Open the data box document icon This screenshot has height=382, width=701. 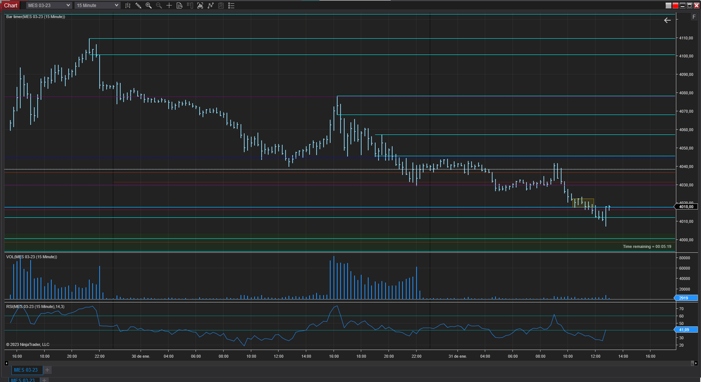click(x=179, y=5)
